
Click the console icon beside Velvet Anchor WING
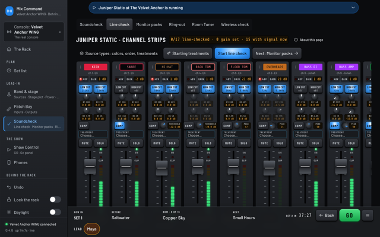point(9,32)
